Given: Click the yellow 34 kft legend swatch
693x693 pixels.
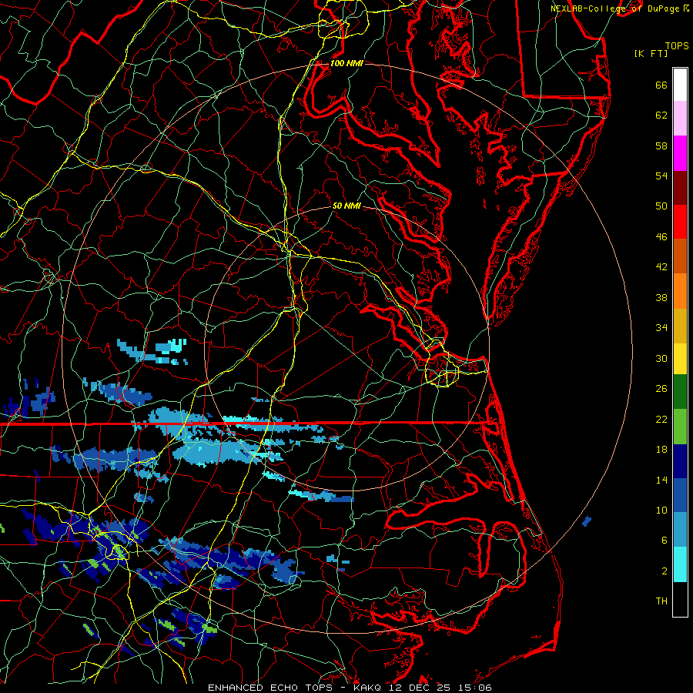Looking at the screenshot, I should pyautogui.click(x=680, y=358).
